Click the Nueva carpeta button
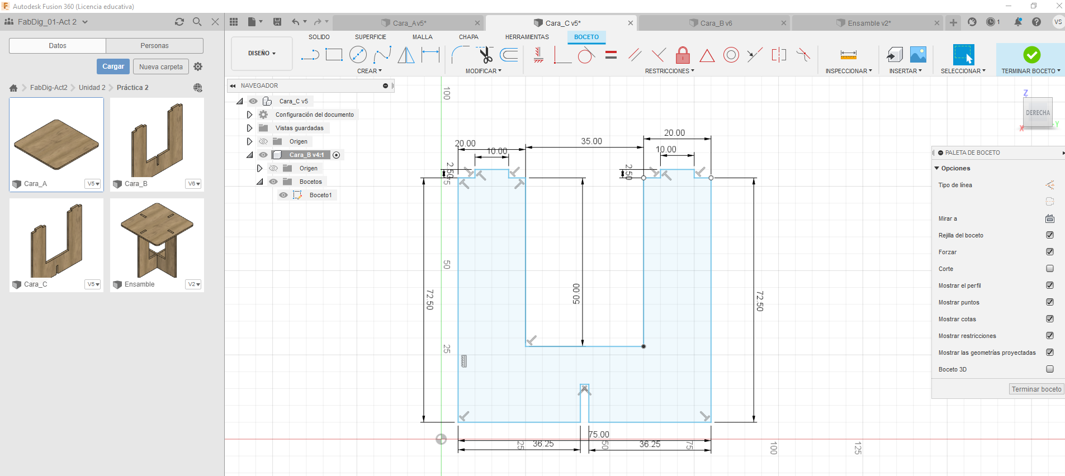 click(161, 66)
